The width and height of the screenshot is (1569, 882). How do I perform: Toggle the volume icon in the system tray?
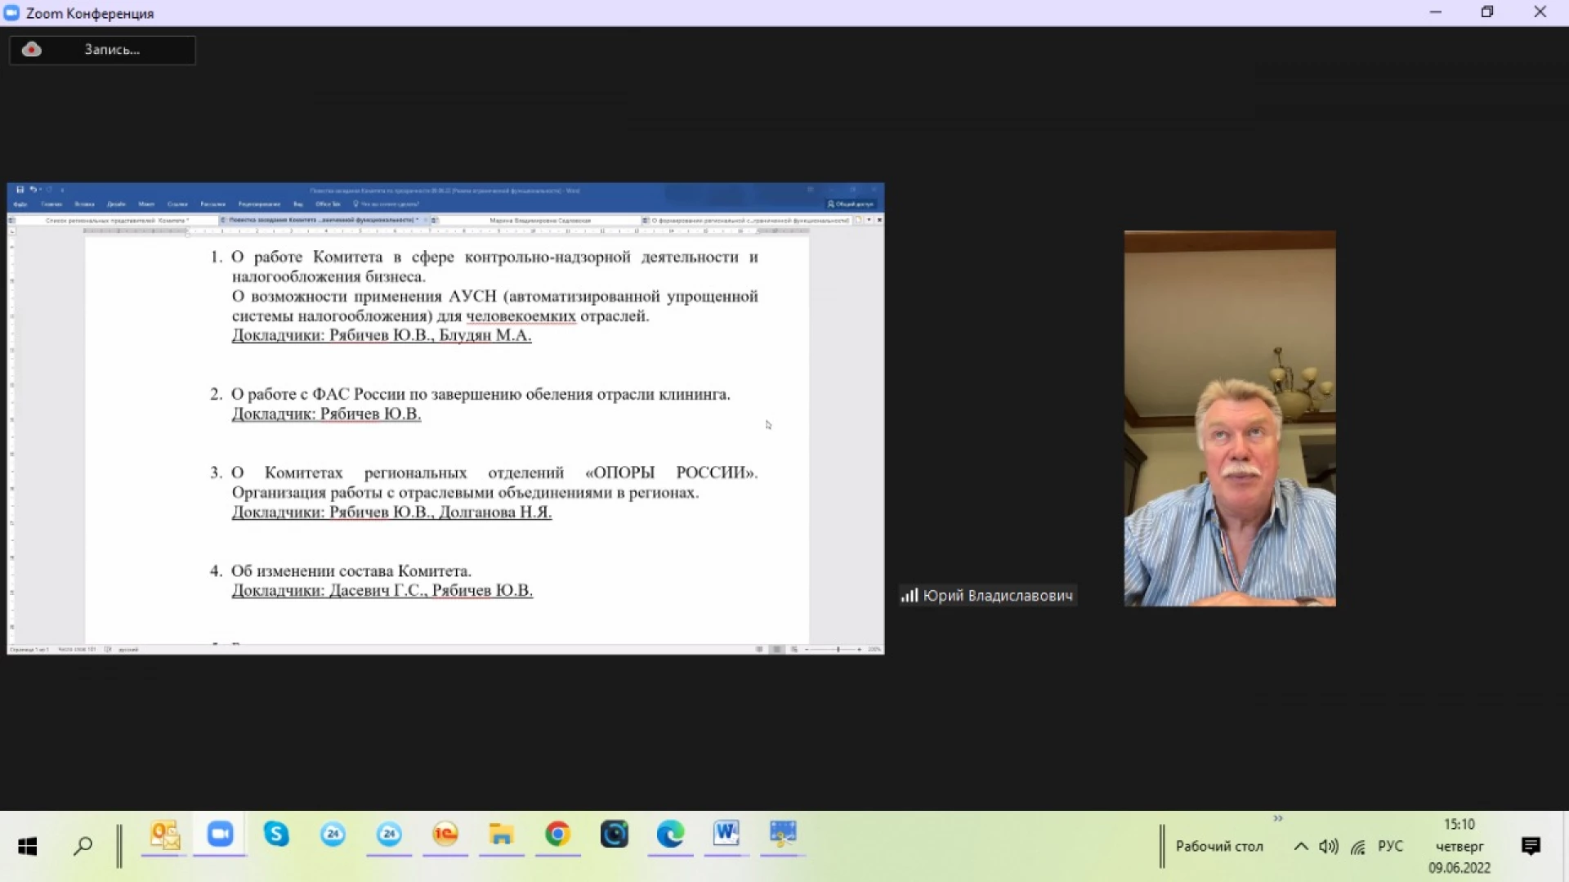[1329, 847]
